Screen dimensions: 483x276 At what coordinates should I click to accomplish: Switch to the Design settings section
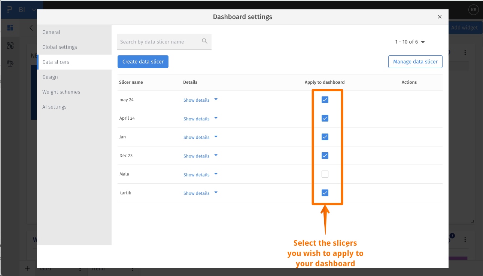click(x=50, y=77)
